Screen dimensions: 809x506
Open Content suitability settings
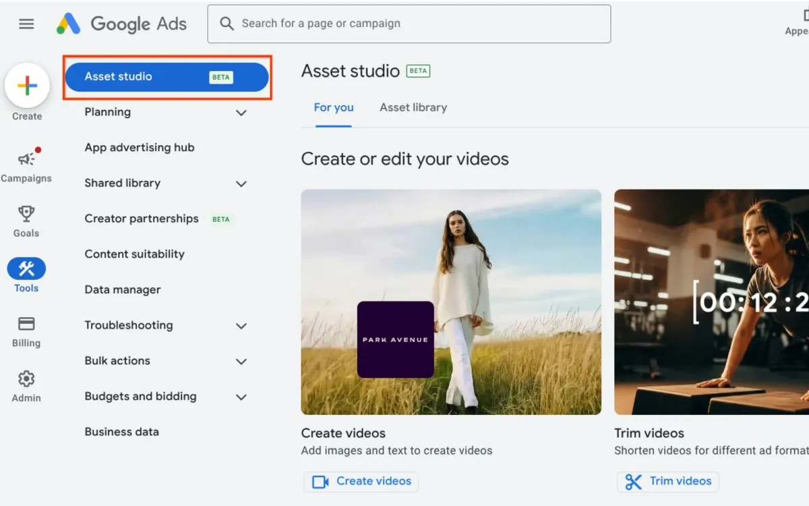(x=134, y=254)
